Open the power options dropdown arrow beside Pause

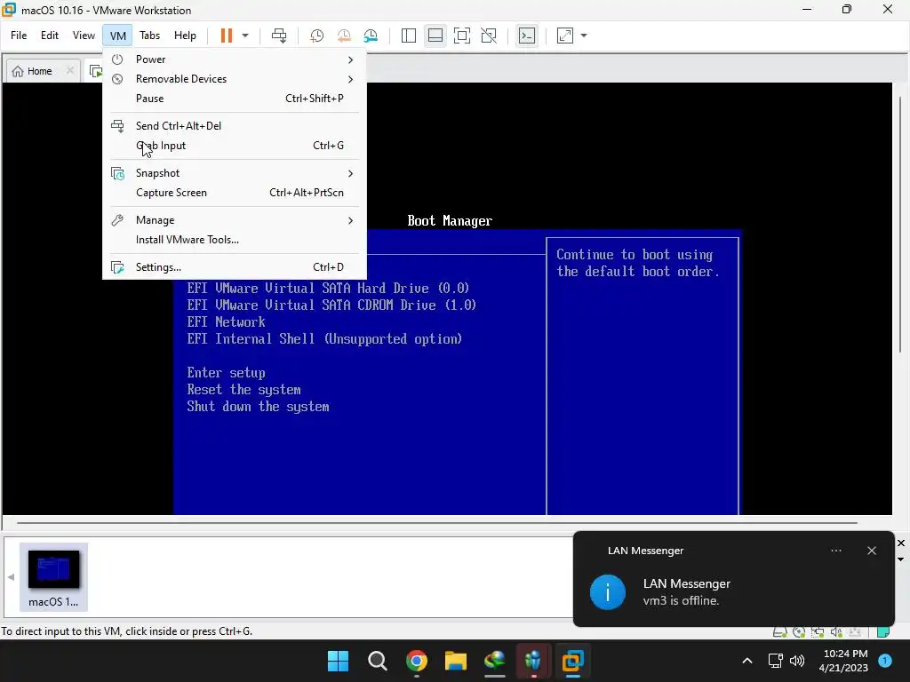click(245, 36)
